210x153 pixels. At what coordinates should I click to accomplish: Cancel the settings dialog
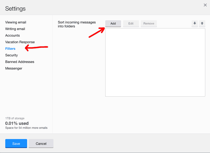[41, 144]
